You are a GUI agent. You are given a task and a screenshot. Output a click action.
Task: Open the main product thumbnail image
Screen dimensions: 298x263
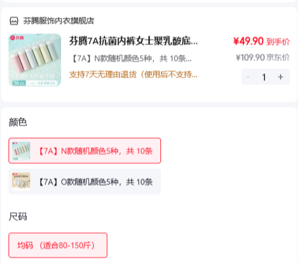click(x=35, y=60)
